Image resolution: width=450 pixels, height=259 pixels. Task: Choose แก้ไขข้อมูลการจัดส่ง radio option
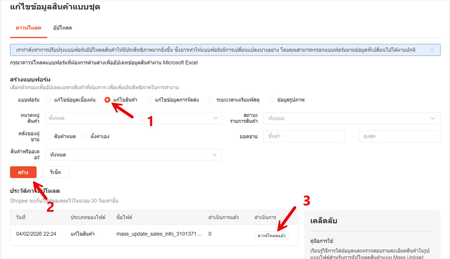(x=149, y=100)
